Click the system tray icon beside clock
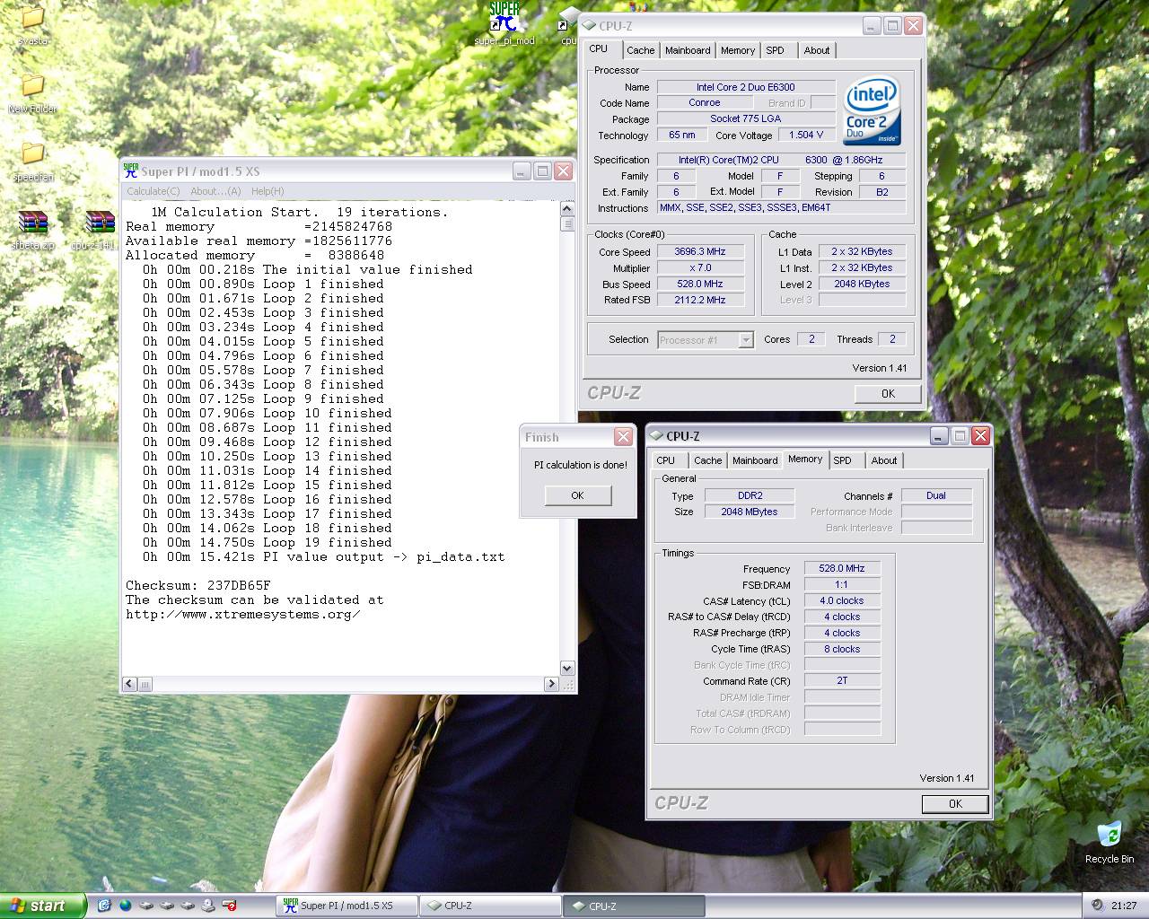Viewport: 1149px width, 919px height. (x=1098, y=905)
